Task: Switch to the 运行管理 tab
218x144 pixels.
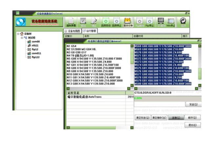Action: coord(90,31)
